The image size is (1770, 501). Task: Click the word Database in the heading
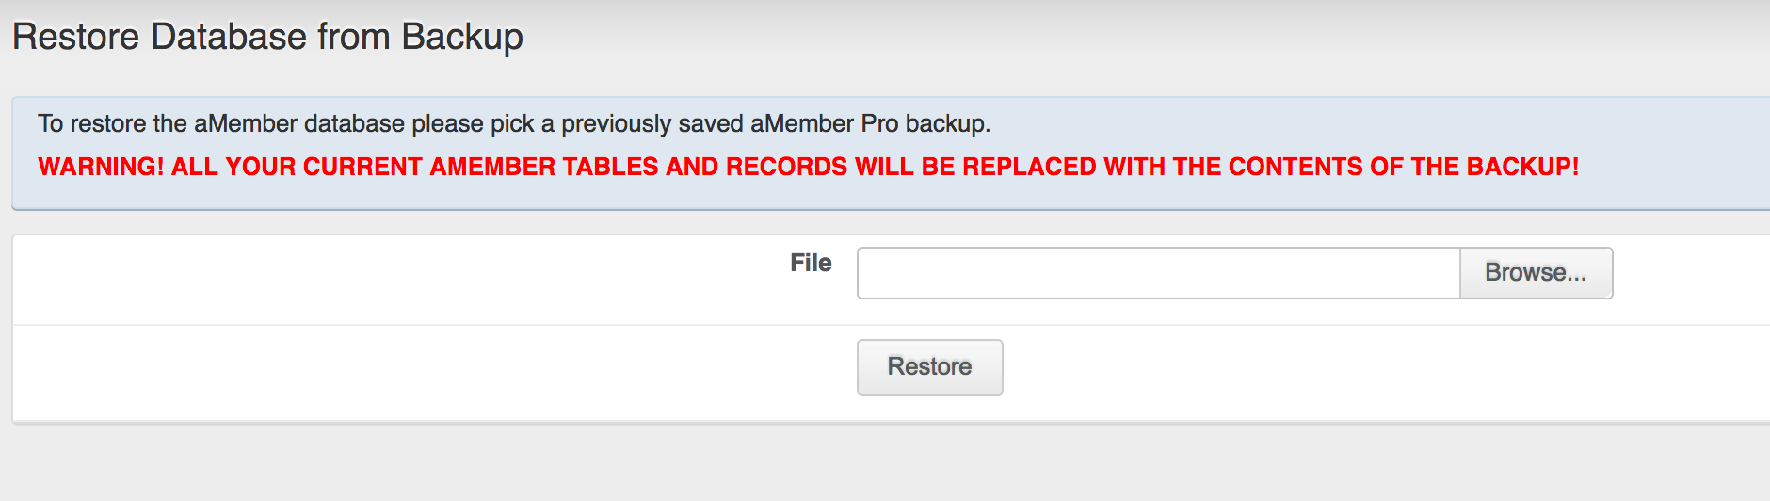coord(229,38)
